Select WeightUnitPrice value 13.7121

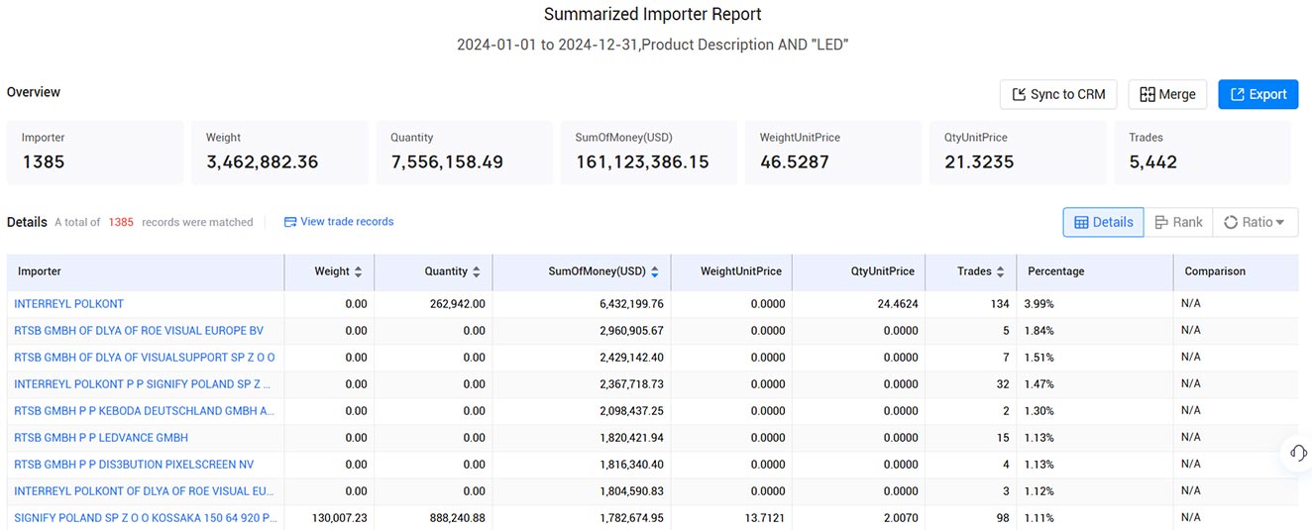pyautogui.click(x=764, y=518)
